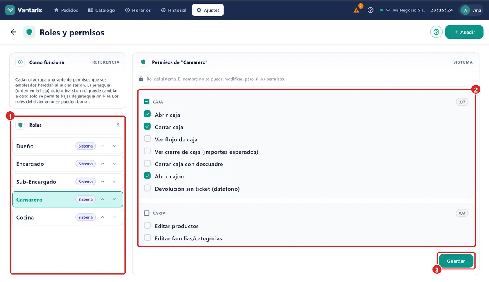
Task: Move the Camarero role down
Action: click(115, 199)
